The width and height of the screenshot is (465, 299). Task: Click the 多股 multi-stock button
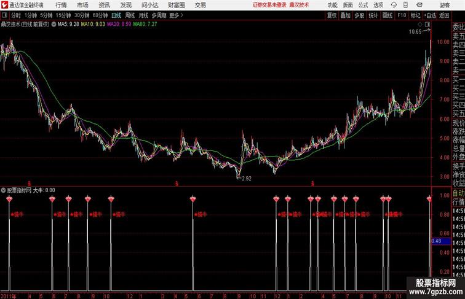[x=359, y=15]
